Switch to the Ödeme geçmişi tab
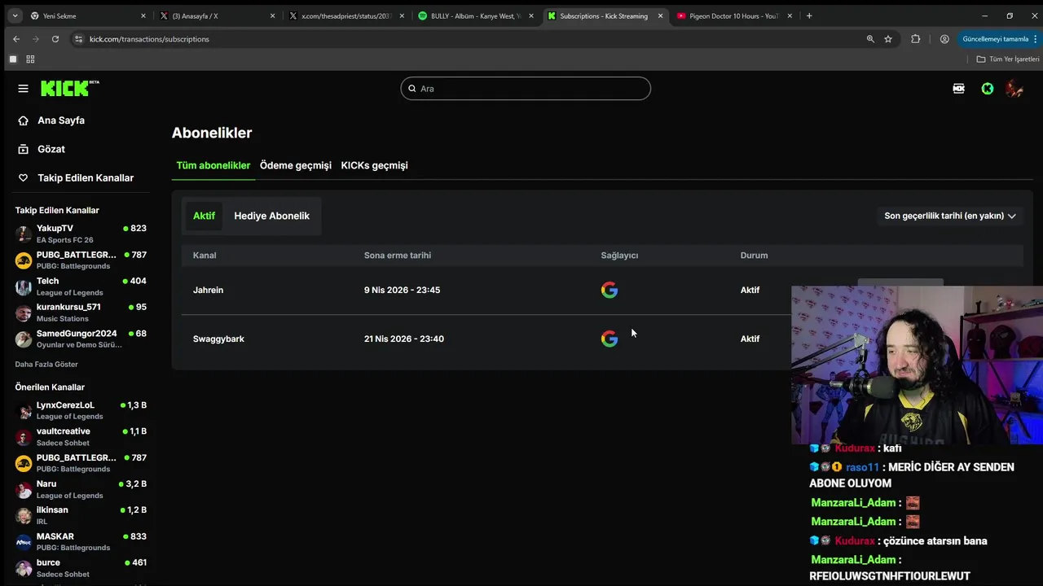 coord(296,165)
